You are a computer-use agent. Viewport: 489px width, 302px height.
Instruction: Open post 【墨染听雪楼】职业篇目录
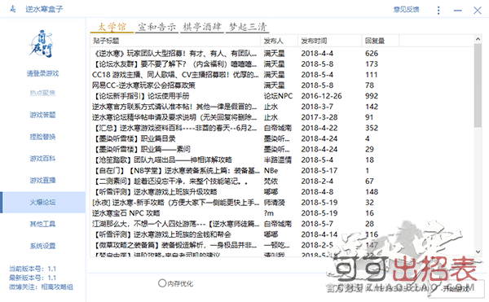(x=134, y=138)
